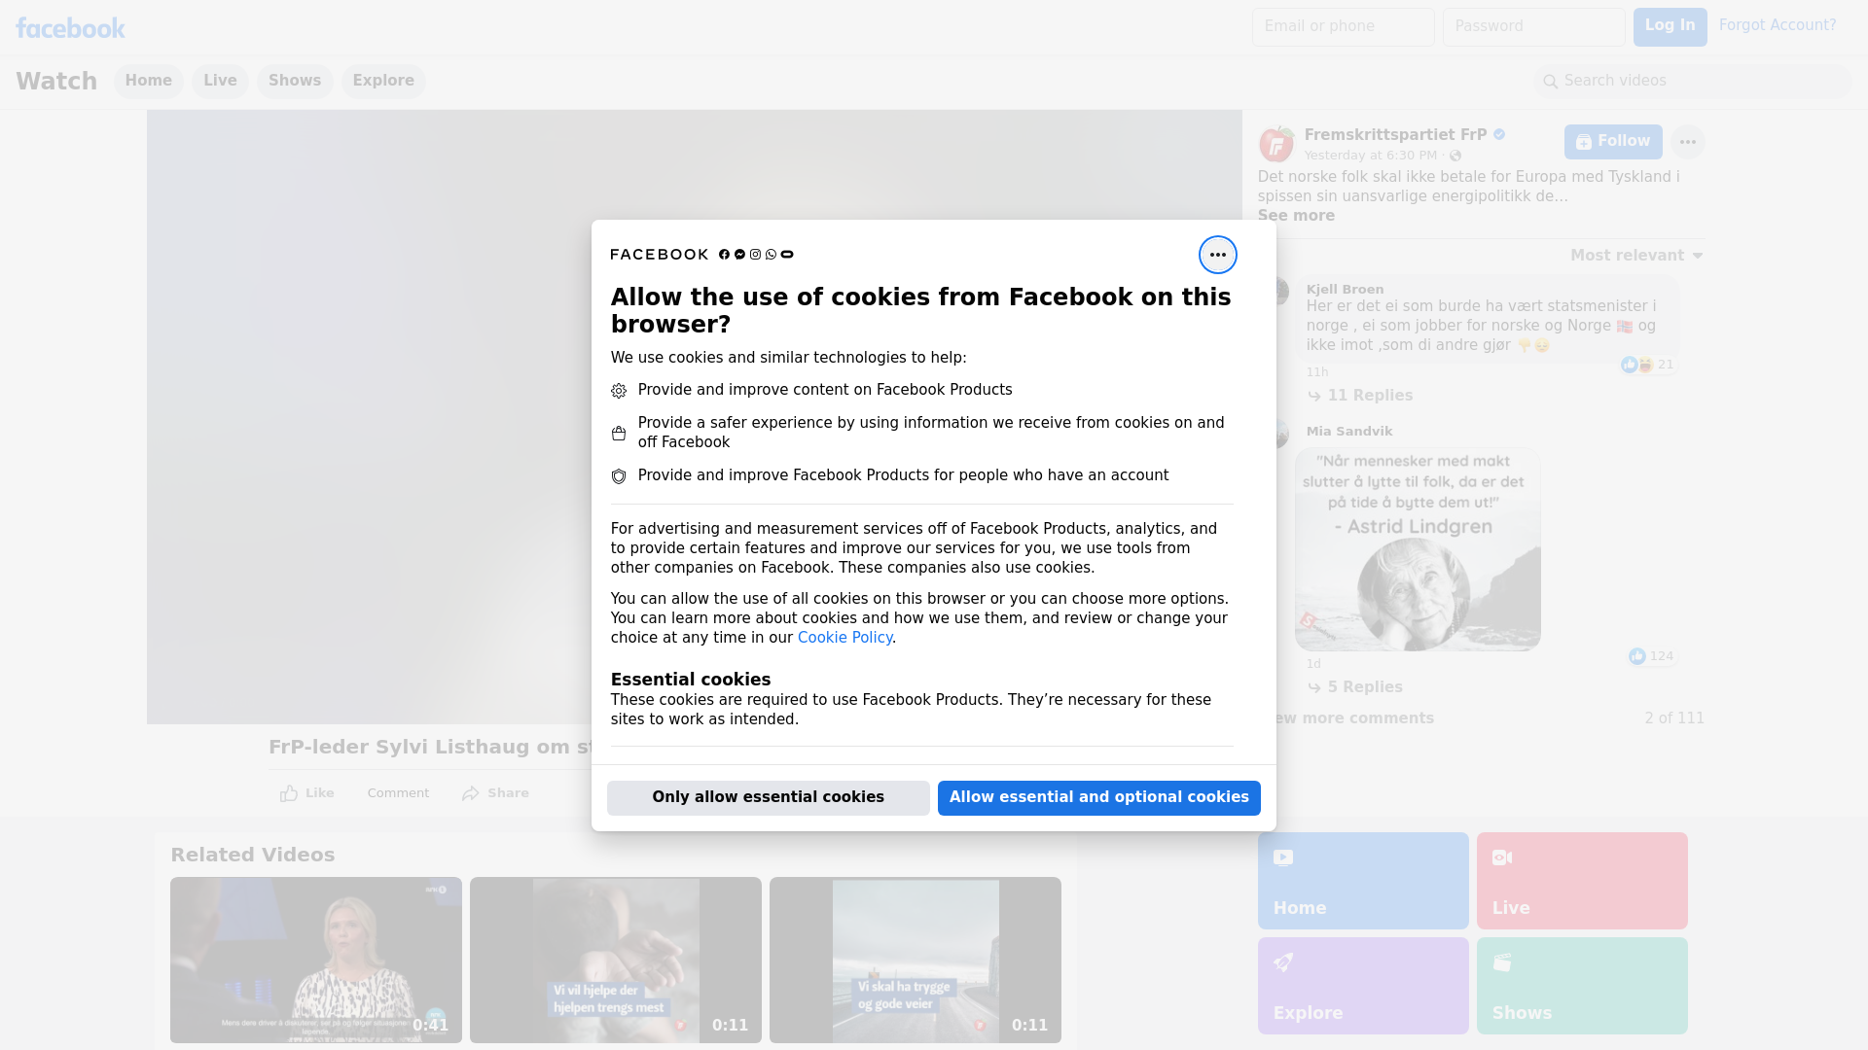Image resolution: width=1868 pixels, height=1050 pixels.
Task: Select the Shows tab in Watch
Action: tap(295, 81)
